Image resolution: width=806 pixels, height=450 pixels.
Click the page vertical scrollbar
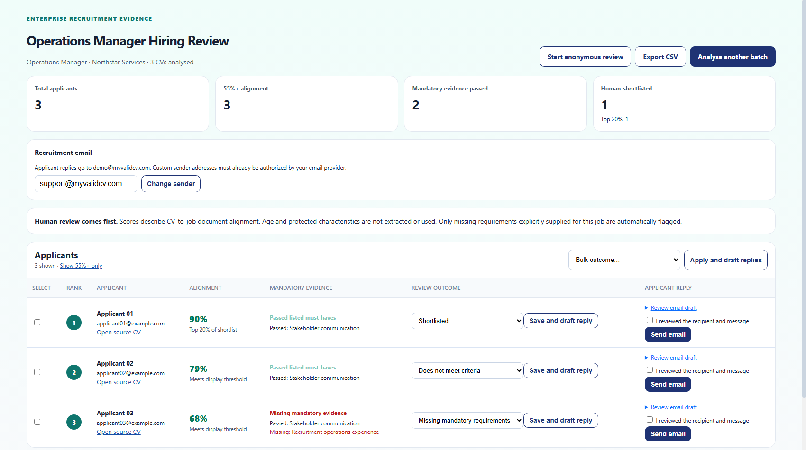[804, 199]
